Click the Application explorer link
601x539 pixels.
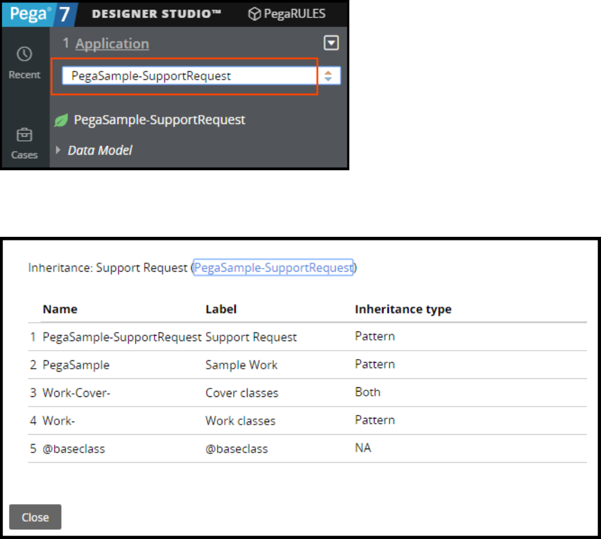click(x=112, y=44)
